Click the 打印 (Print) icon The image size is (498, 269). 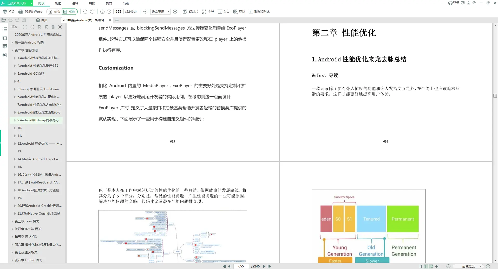tap(8, 12)
